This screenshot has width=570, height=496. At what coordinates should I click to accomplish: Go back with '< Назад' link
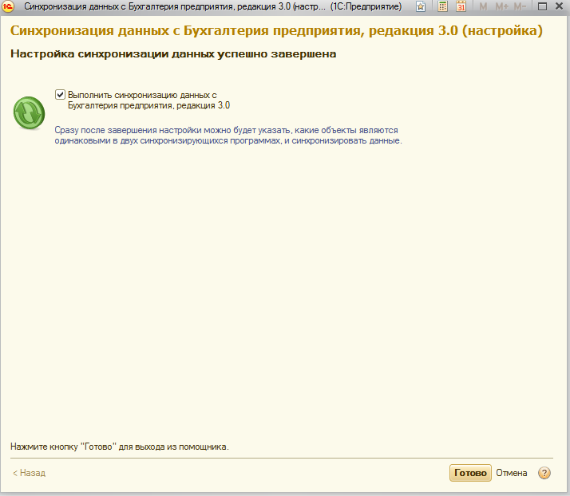tap(29, 473)
